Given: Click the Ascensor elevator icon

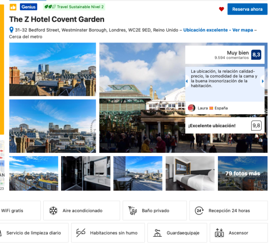Looking at the screenshot, I should point(219,233).
